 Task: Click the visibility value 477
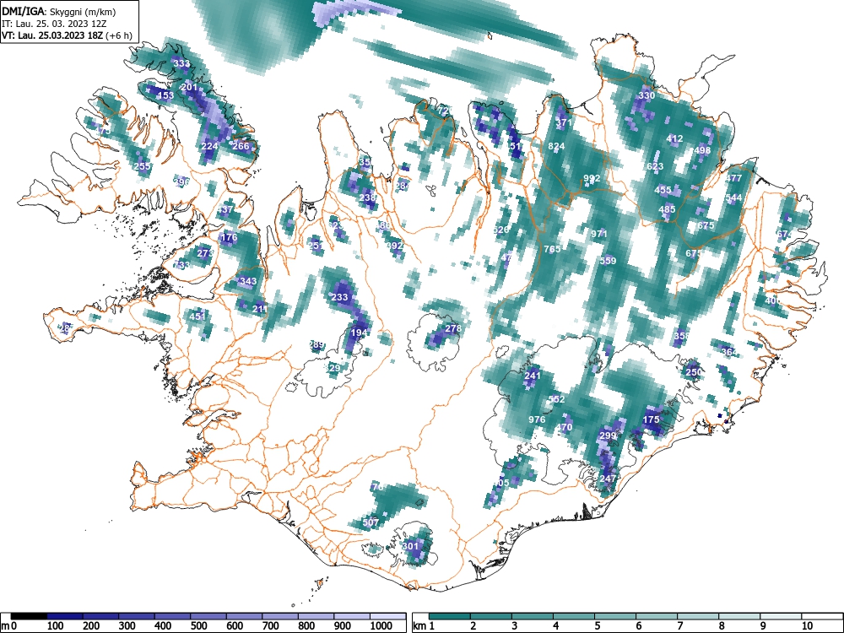pos(733,178)
